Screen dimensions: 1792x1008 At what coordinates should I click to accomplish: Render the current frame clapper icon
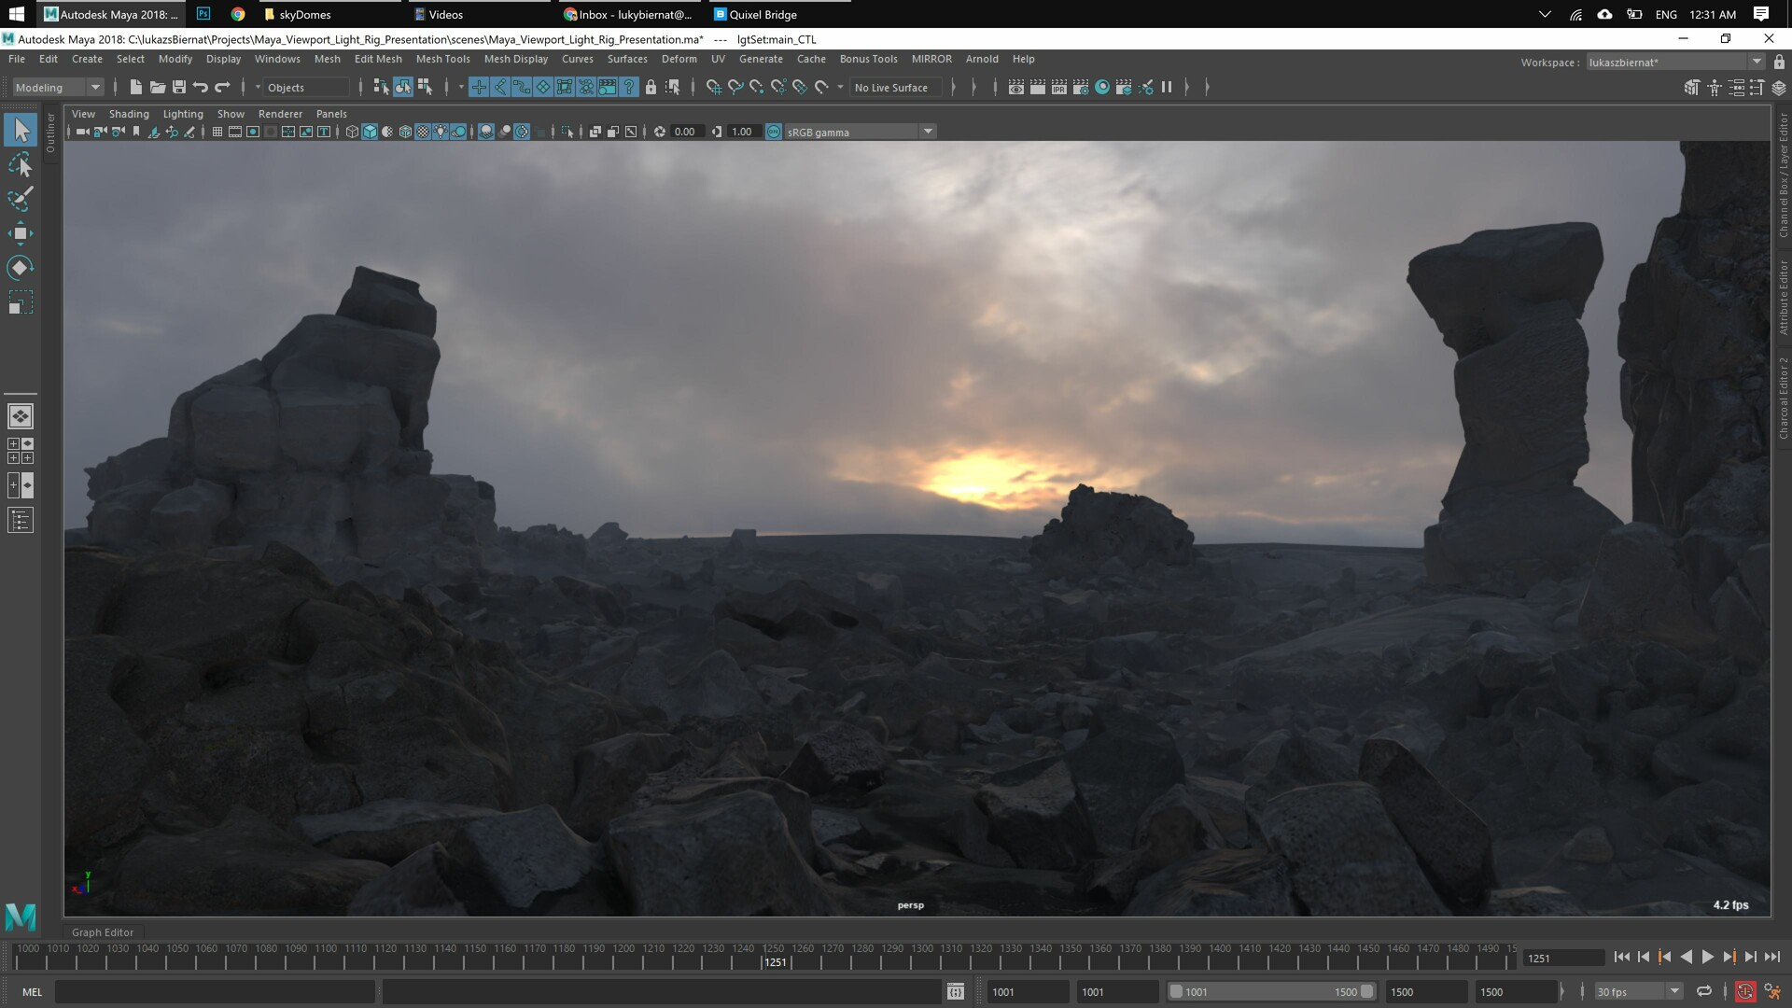[x=1038, y=87]
